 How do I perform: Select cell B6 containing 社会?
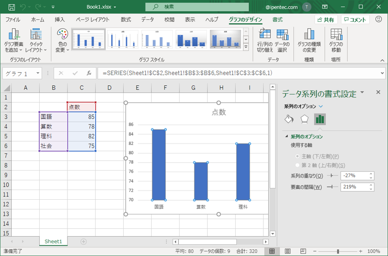53,146
